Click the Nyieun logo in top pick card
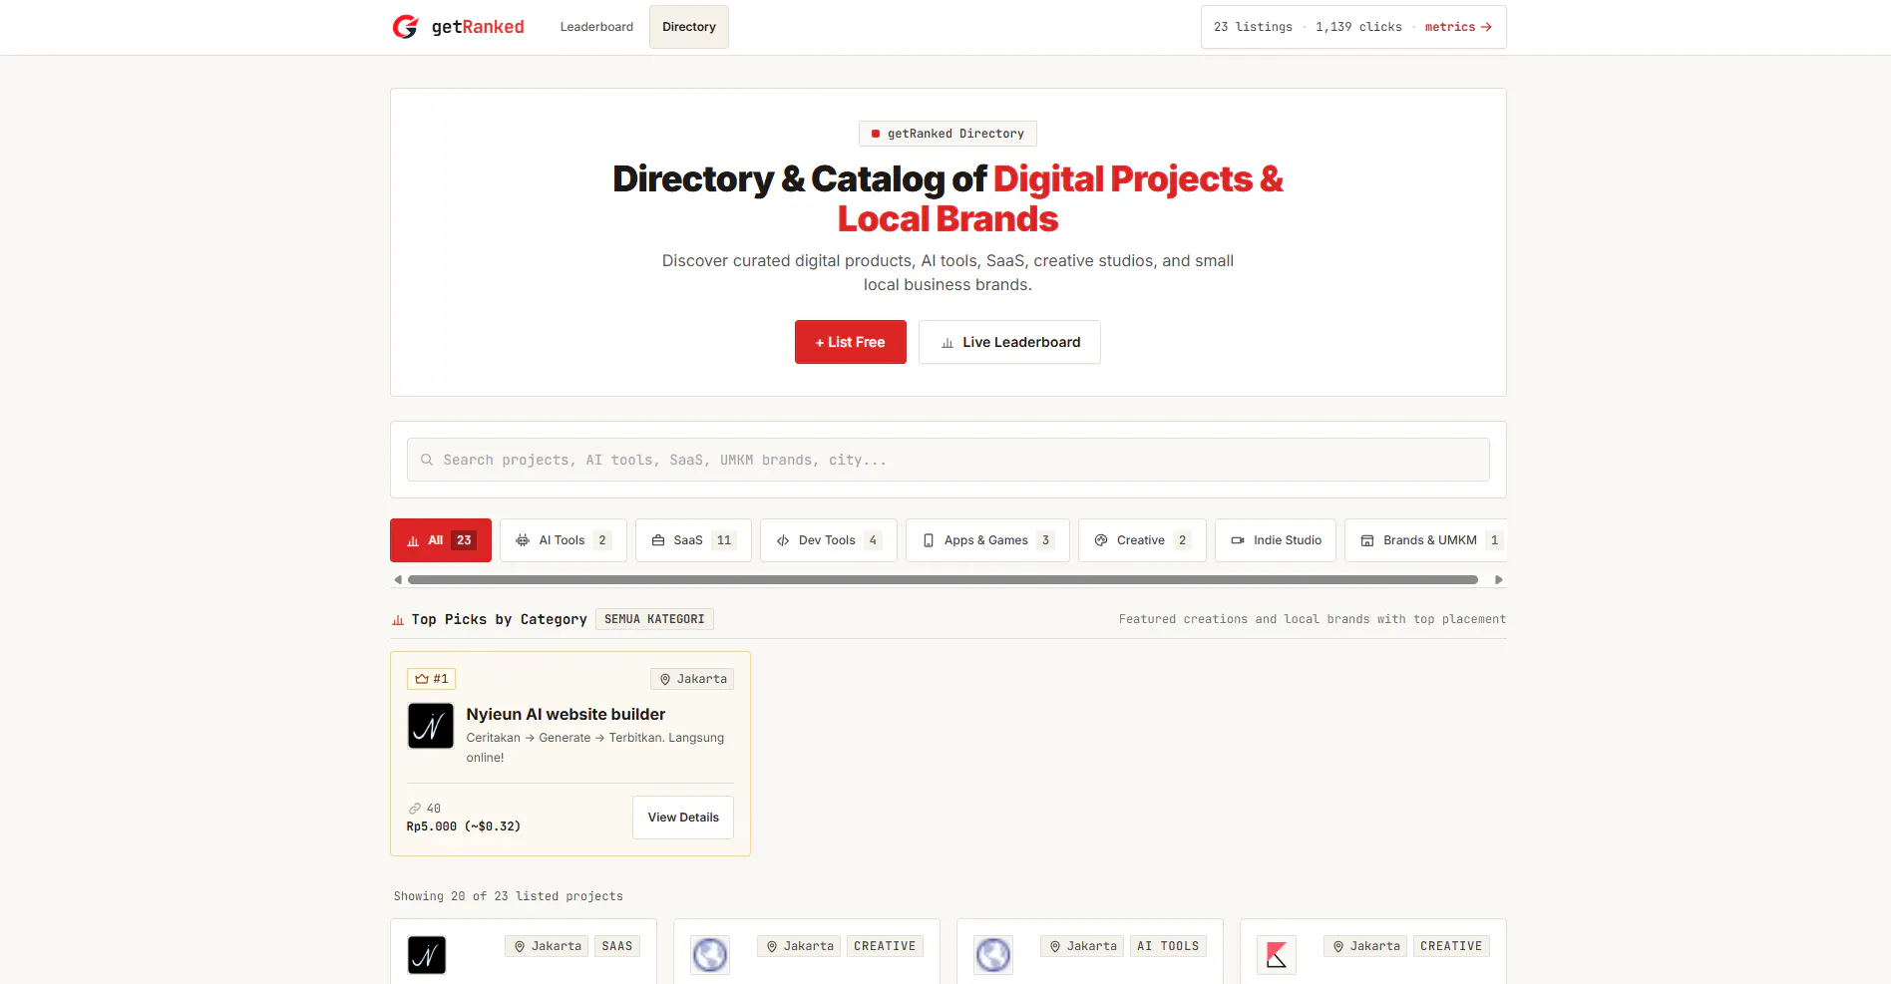 tap(431, 726)
